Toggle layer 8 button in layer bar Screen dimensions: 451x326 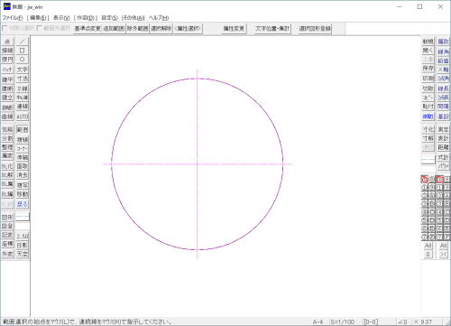[432, 180]
